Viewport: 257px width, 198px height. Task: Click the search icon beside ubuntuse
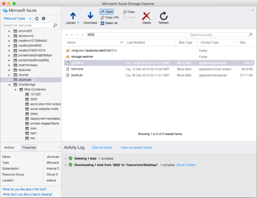(34, 80)
